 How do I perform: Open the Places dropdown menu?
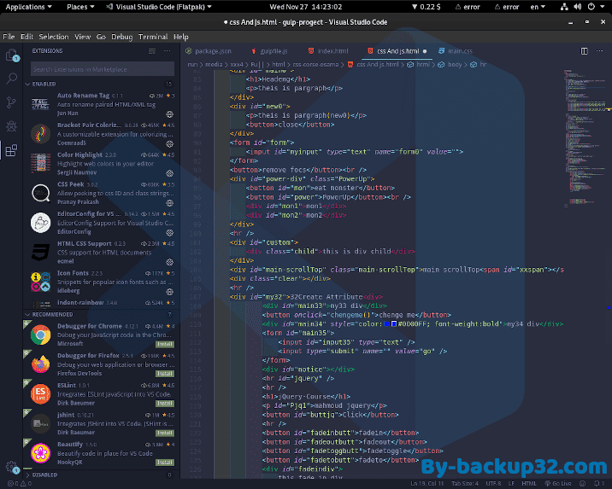pos(80,7)
